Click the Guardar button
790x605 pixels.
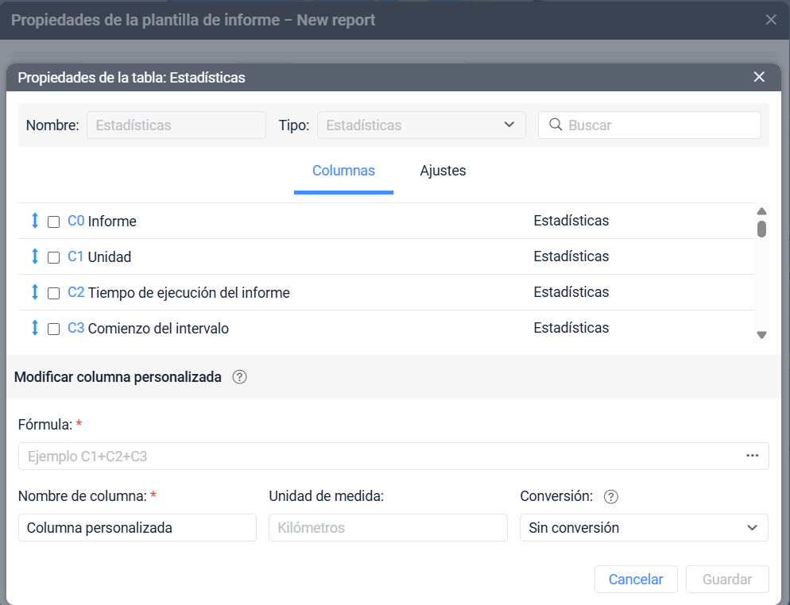coord(726,580)
